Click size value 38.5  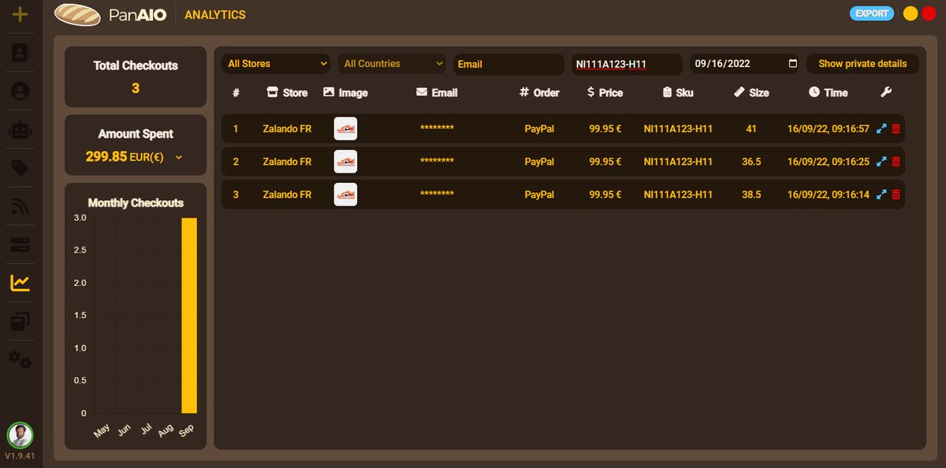[x=751, y=195]
